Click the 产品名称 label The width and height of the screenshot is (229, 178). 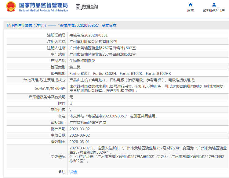[58, 61]
